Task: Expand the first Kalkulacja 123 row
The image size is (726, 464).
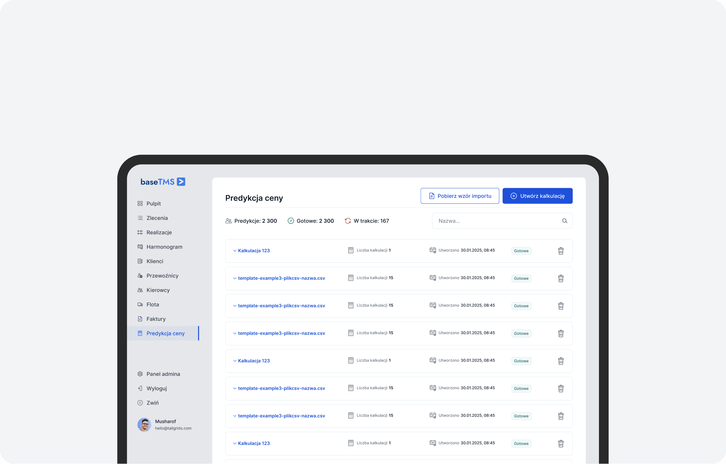Action: (235, 251)
